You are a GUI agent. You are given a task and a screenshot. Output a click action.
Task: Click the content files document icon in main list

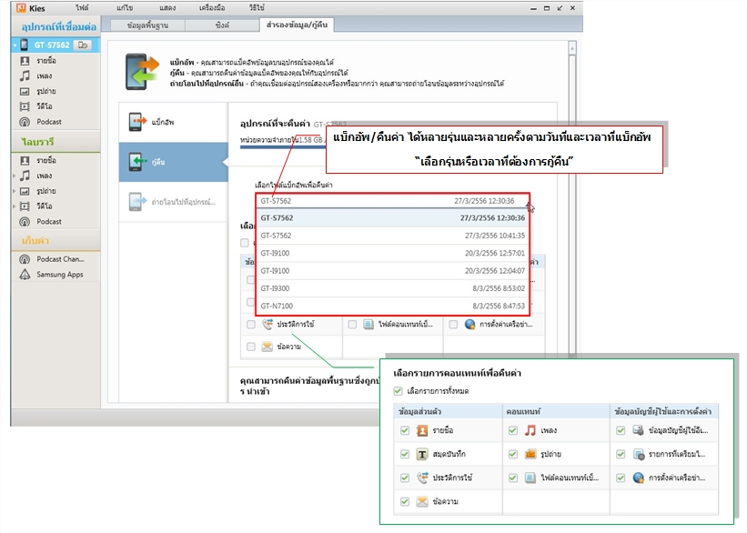(368, 325)
